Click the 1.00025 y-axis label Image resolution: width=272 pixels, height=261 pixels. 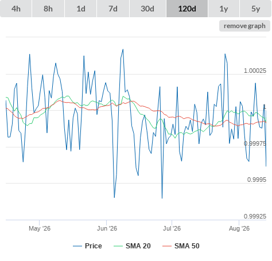[x=255, y=71]
